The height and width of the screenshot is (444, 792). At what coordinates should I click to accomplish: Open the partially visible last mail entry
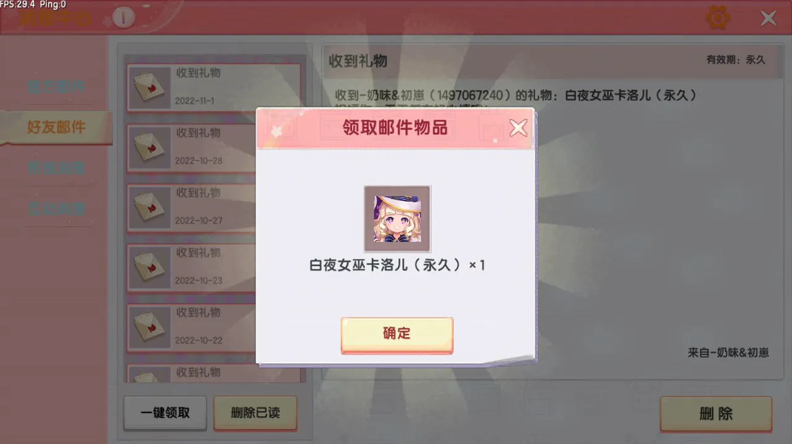[213, 373]
